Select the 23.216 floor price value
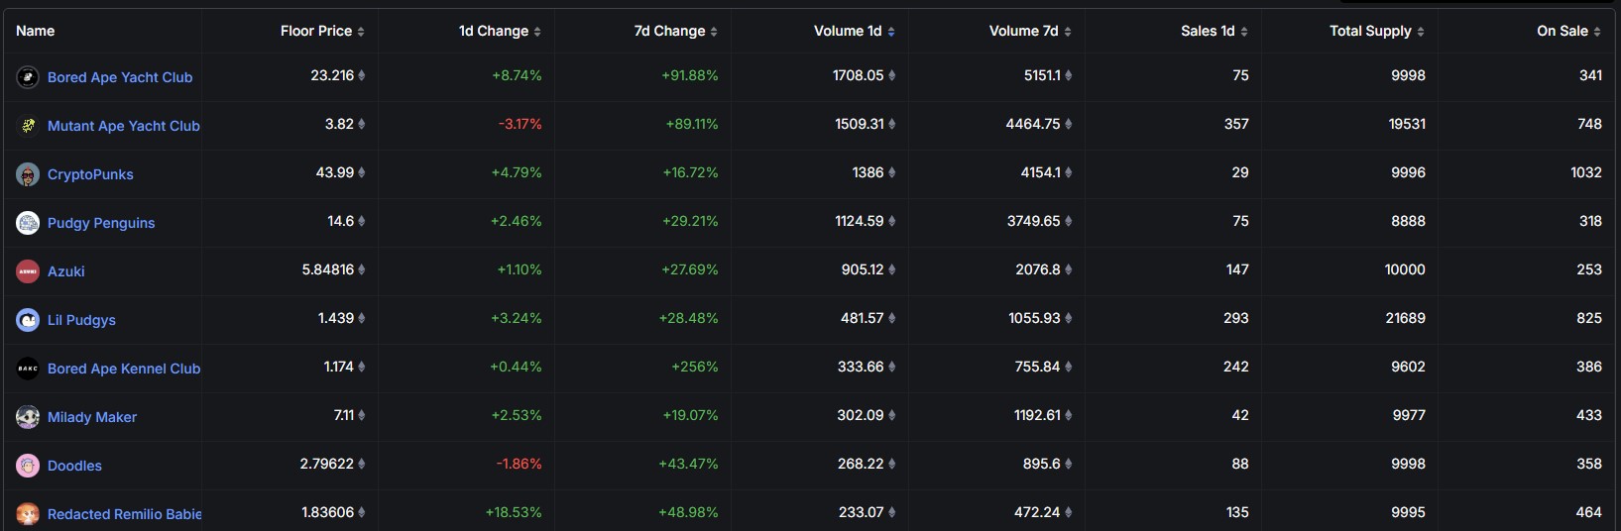The height and width of the screenshot is (531, 1621). 332,75
